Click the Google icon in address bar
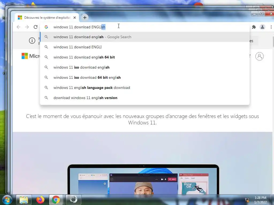This screenshot has width=274, height=205. point(46,27)
